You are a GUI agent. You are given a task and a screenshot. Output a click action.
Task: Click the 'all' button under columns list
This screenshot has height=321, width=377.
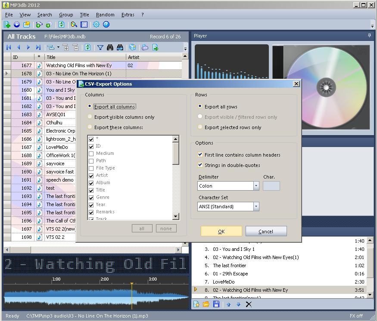pyautogui.click(x=142, y=228)
